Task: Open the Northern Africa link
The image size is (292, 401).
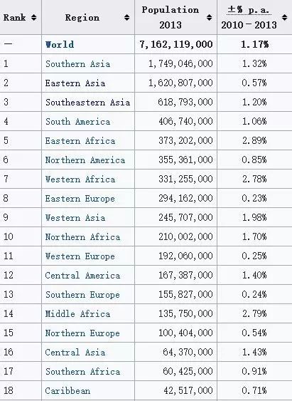Action: pos(82,236)
